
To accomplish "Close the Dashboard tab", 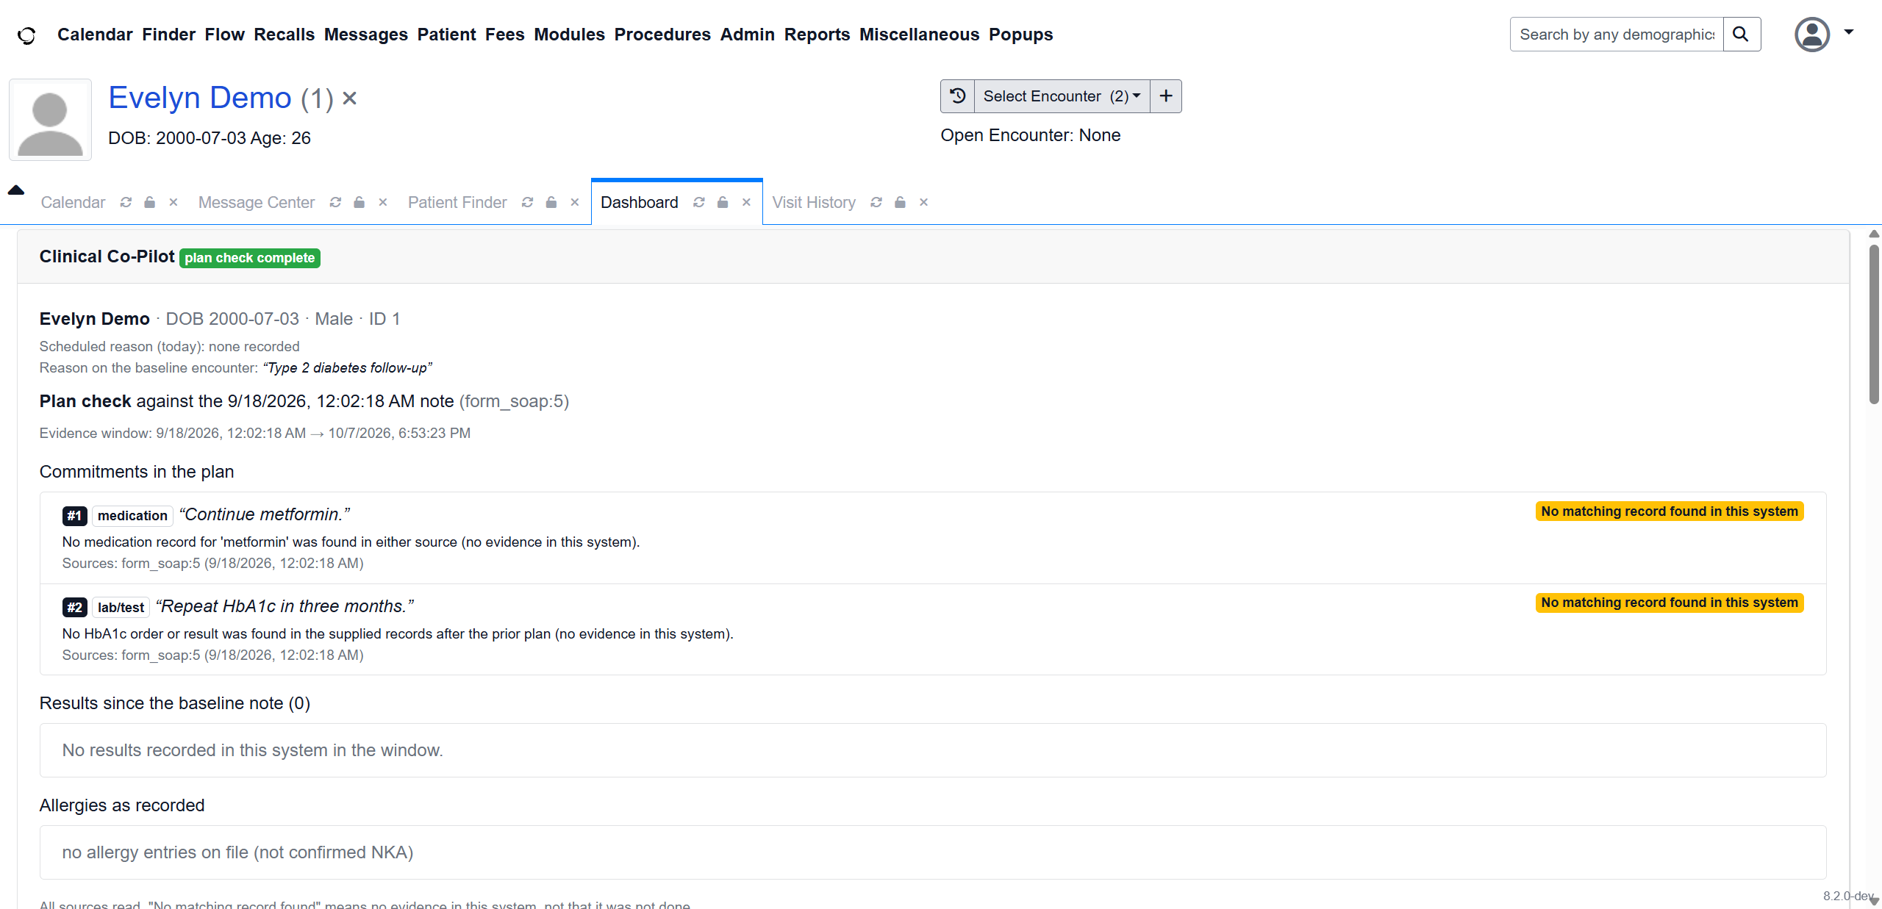I will pyautogui.click(x=746, y=202).
